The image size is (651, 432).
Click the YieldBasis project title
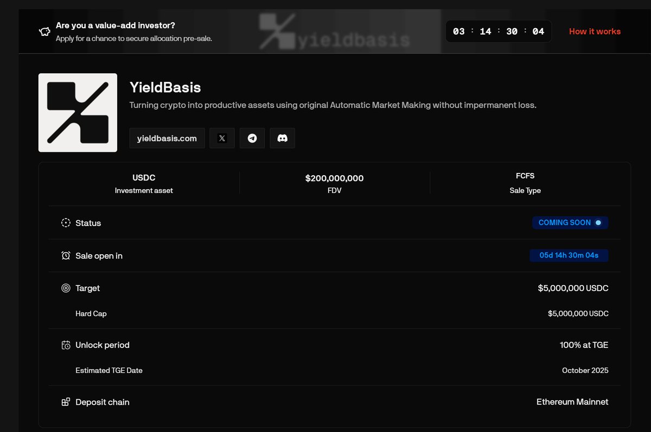pyautogui.click(x=165, y=87)
